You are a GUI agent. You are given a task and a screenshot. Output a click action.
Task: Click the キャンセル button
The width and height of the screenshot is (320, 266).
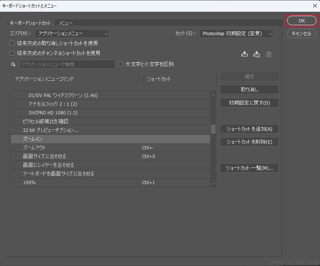click(x=301, y=33)
